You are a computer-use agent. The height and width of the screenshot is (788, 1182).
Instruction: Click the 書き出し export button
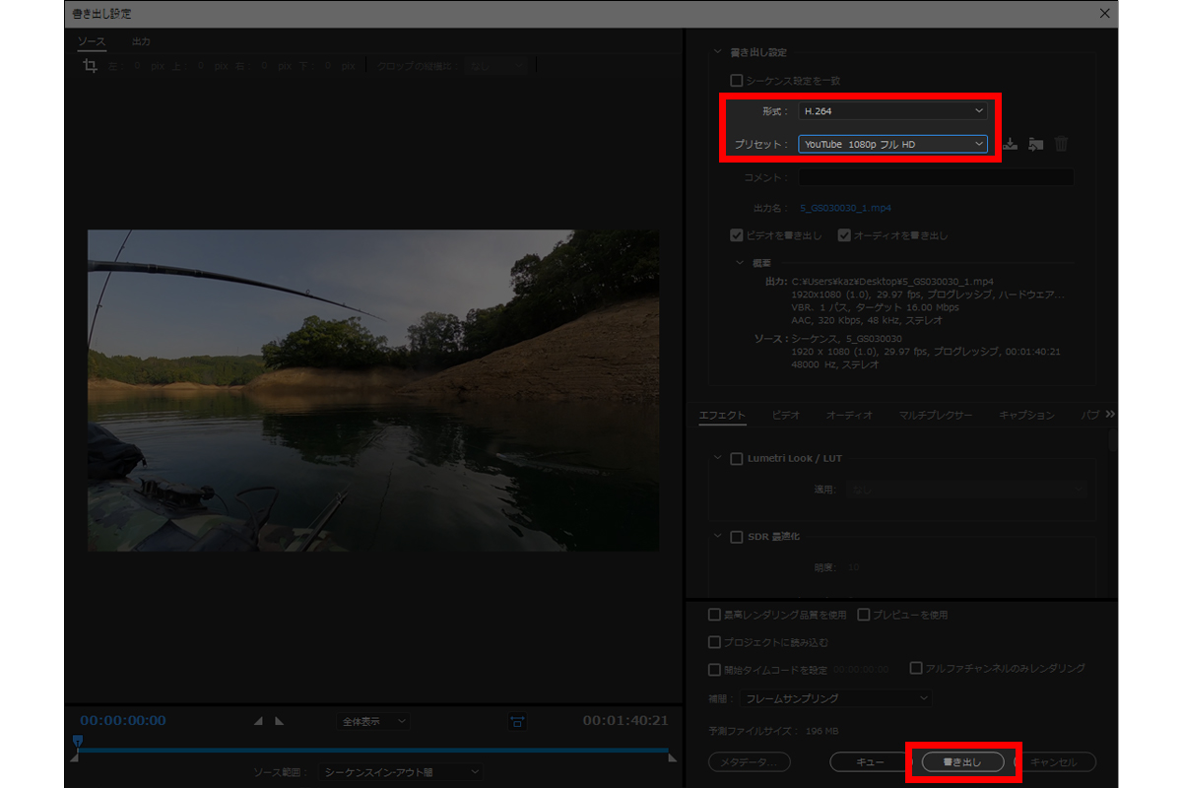(961, 761)
